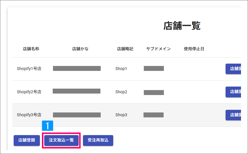
Task: Click the 使用停止日 column header
Action: (x=194, y=49)
